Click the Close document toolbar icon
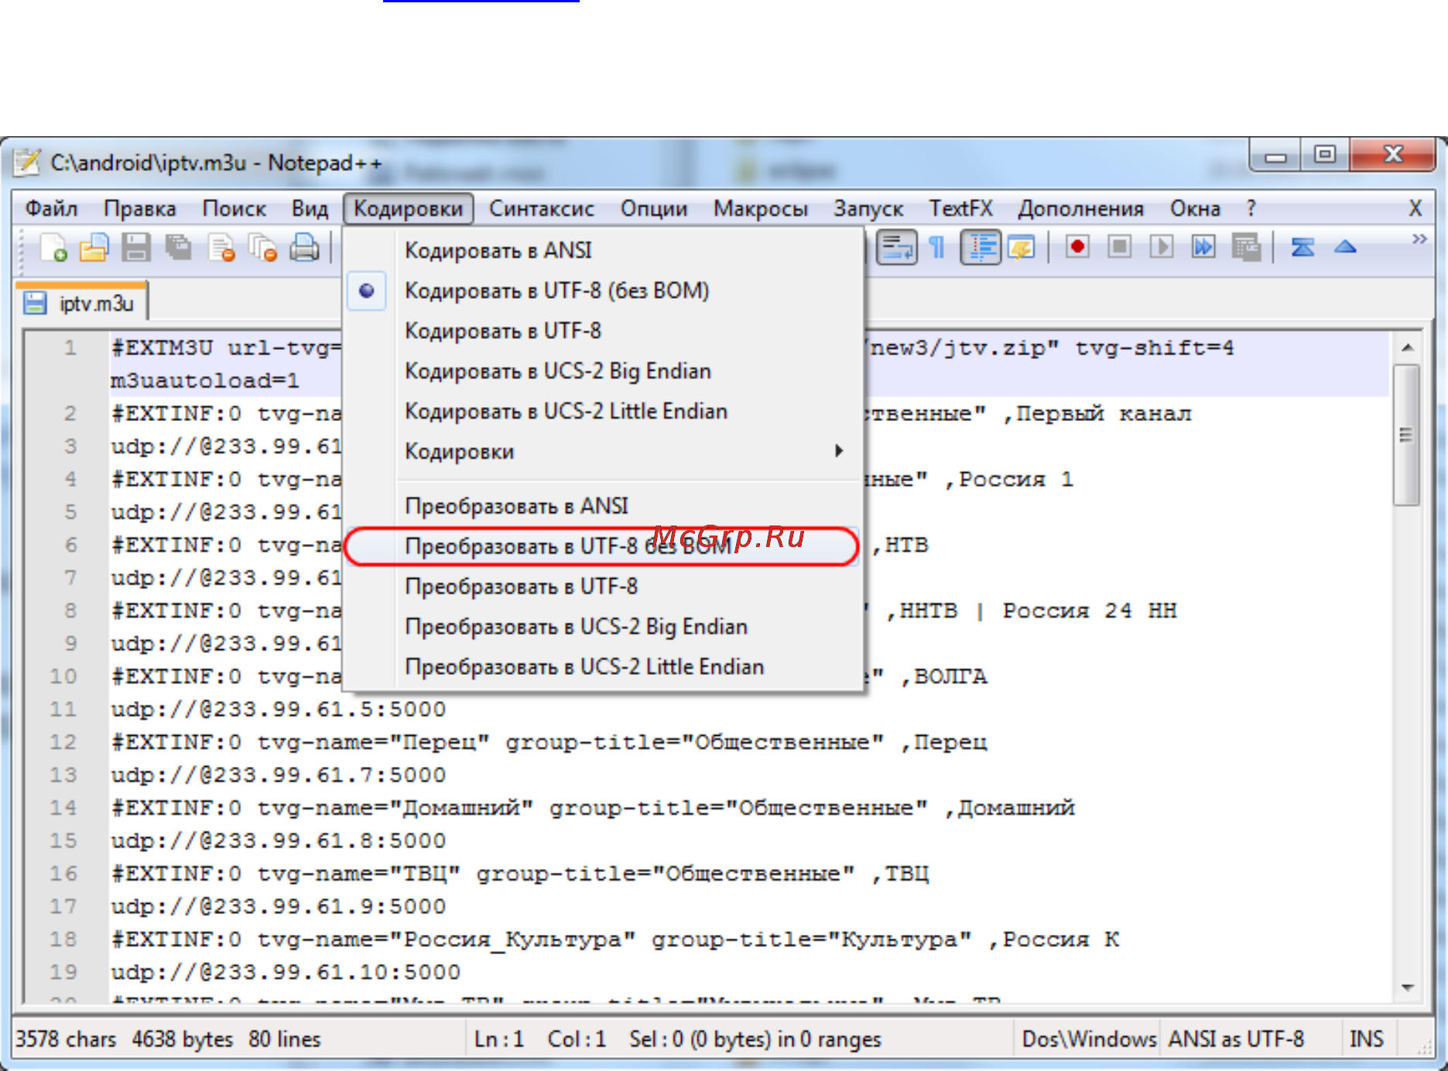 point(221,248)
